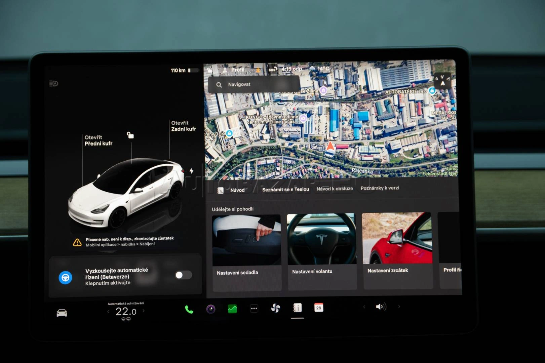Tap the 14°C outside temperature
This screenshot has width=545, height=363.
(x=323, y=69)
